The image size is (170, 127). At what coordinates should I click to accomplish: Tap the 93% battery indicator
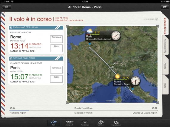click(x=165, y=1)
